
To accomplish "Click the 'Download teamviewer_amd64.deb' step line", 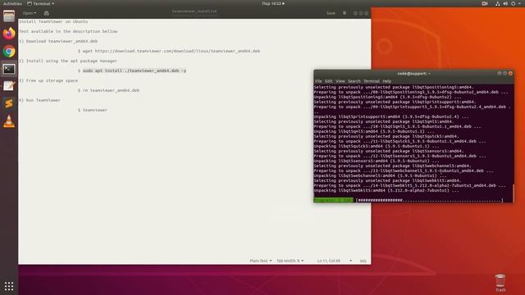I will coord(58,41).
